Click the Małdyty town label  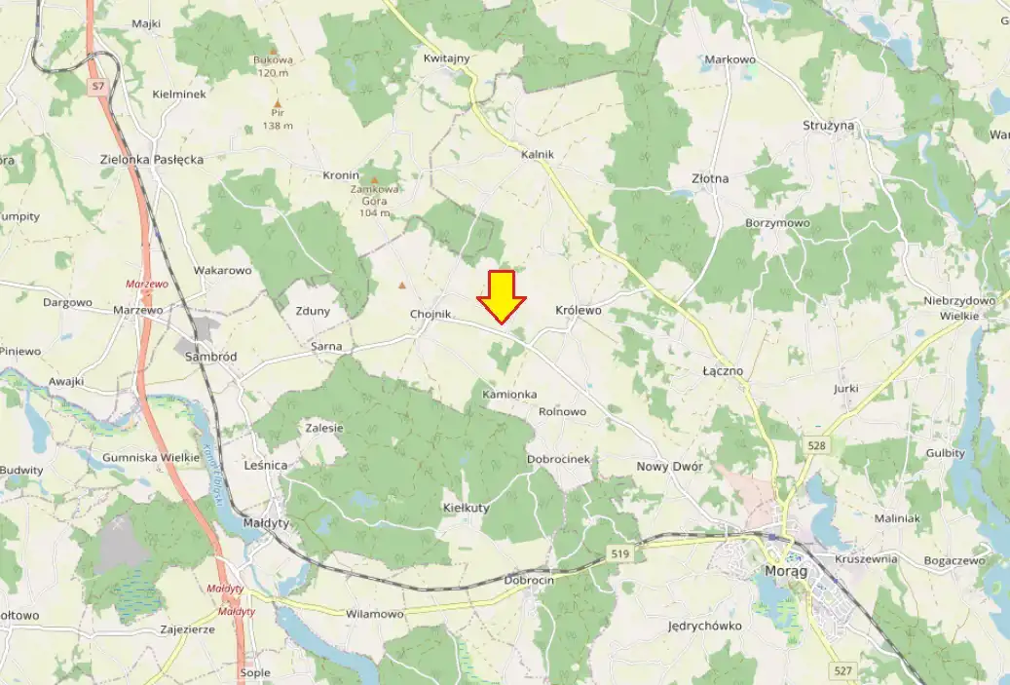click(x=266, y=522)
